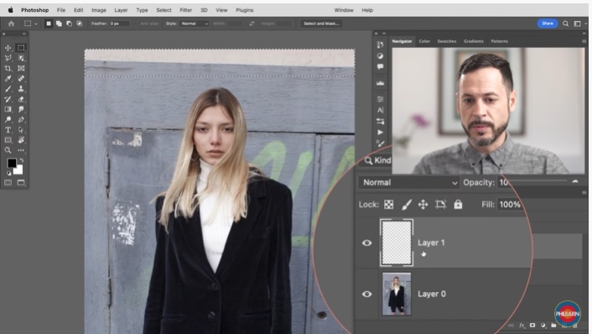The width and height of the screenshot is (592, 334).
Task: Change the screen mode
Action: tap(21, 182)
